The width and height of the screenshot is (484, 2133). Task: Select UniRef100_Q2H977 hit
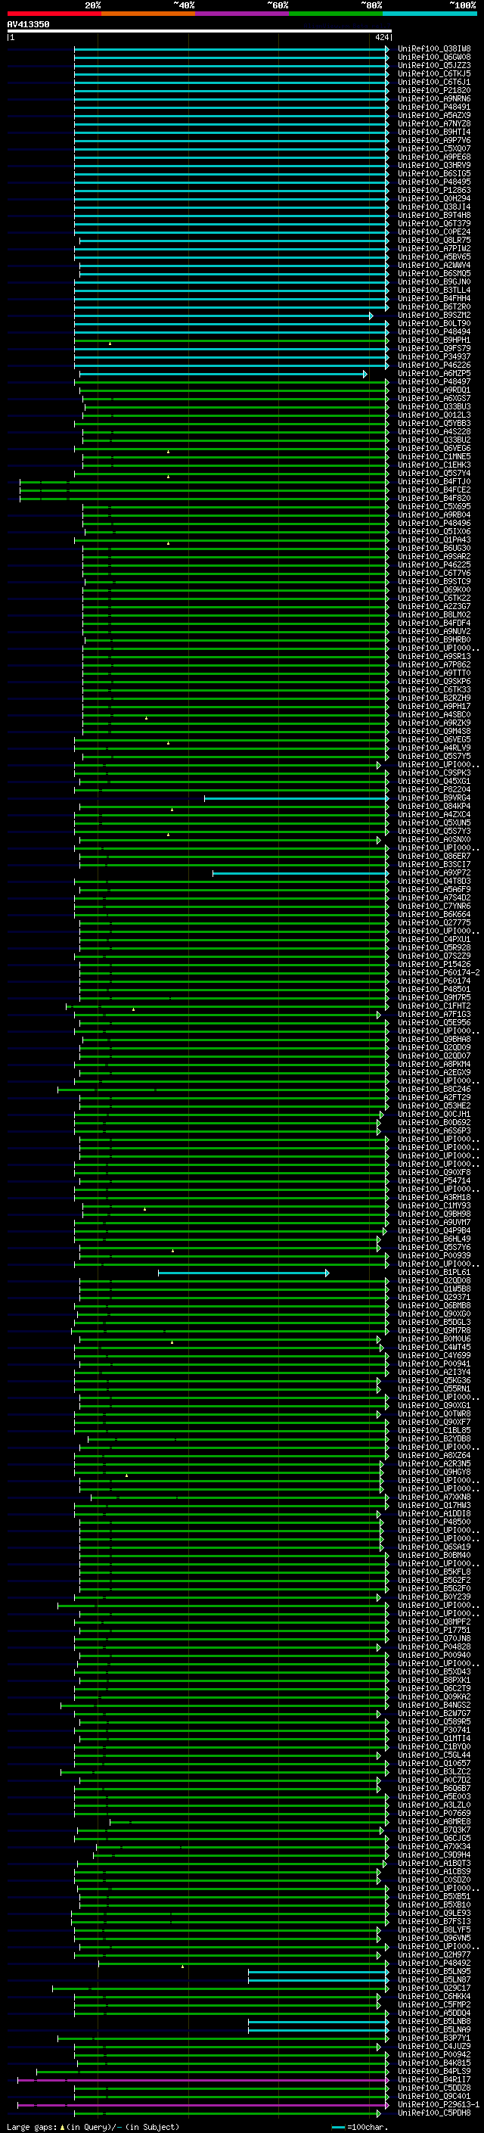click(x=434, y=1955)
